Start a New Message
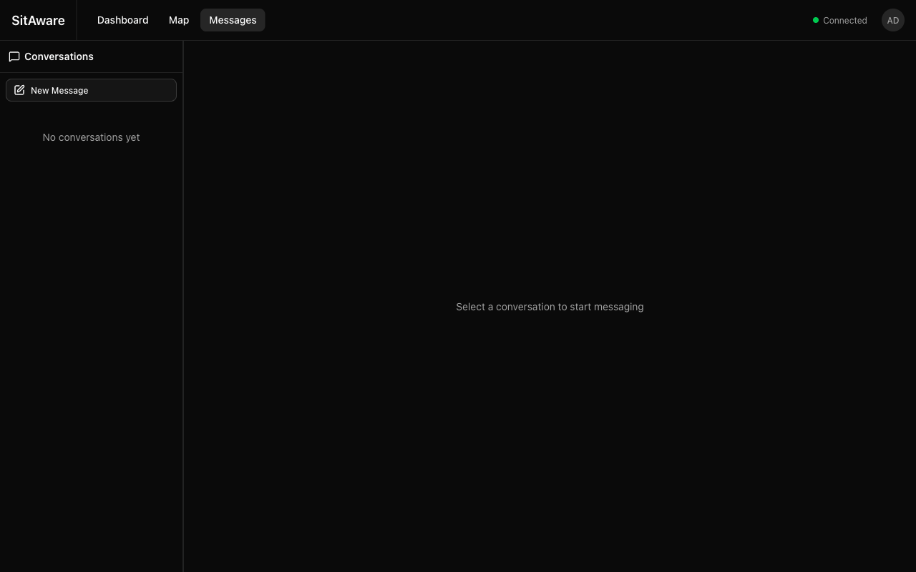This screenshot has height=572, width=916. (x=91, y=90)
